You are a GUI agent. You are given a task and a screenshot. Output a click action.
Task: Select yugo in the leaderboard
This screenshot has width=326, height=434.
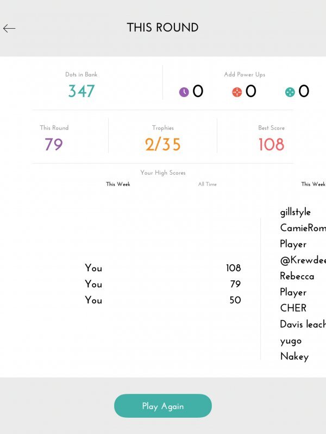point(291,341)
